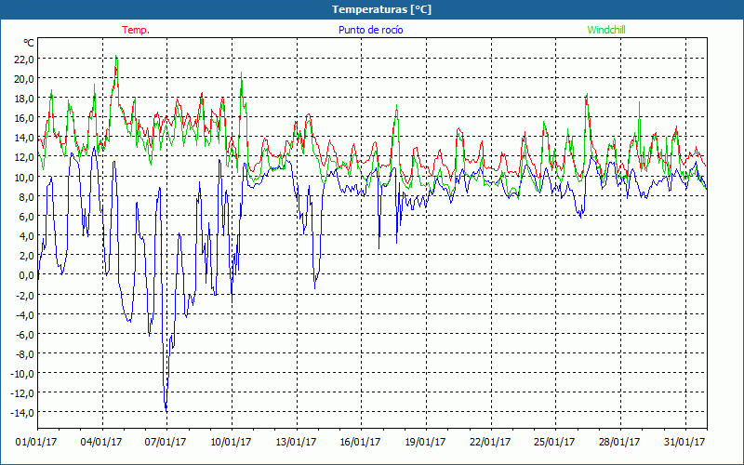Click the 14,0 y-axis value

[24, 138]
